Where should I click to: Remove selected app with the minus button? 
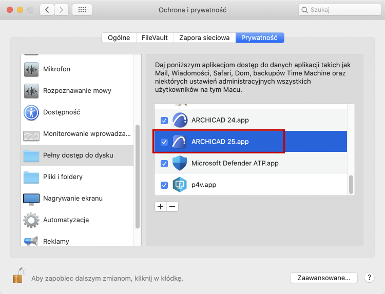pos(172,207)
